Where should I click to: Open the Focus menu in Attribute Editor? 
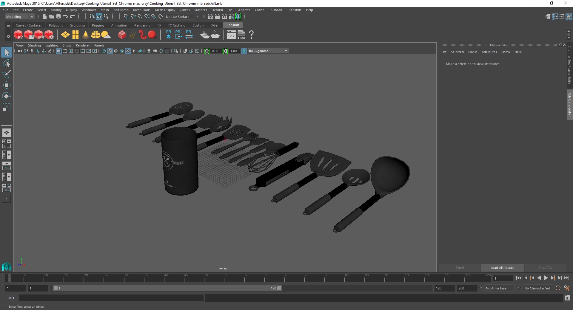[472, 52]
